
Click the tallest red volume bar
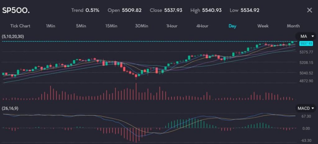(x=136, y=91)
